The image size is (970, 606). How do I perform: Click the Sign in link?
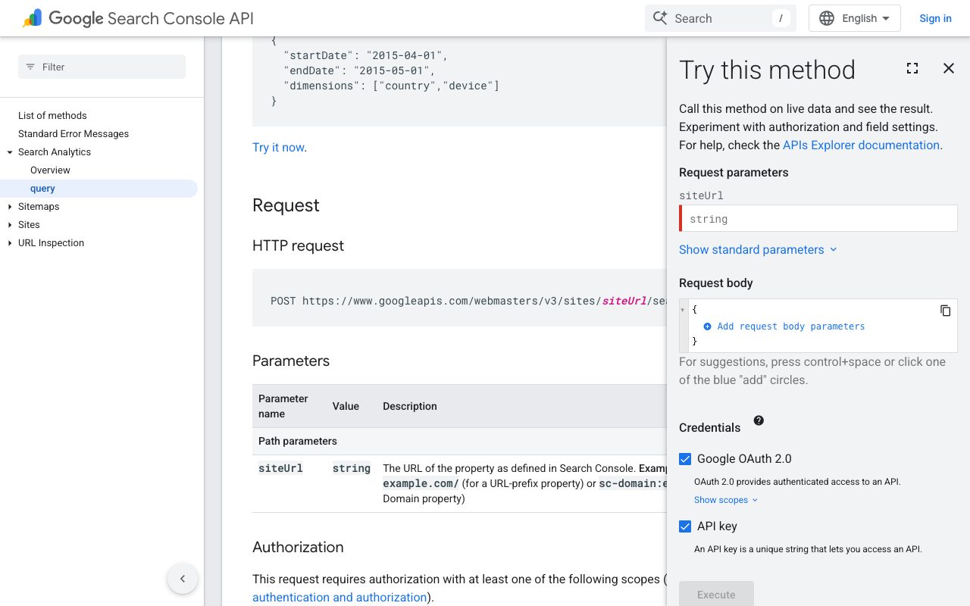click(935, 18)
